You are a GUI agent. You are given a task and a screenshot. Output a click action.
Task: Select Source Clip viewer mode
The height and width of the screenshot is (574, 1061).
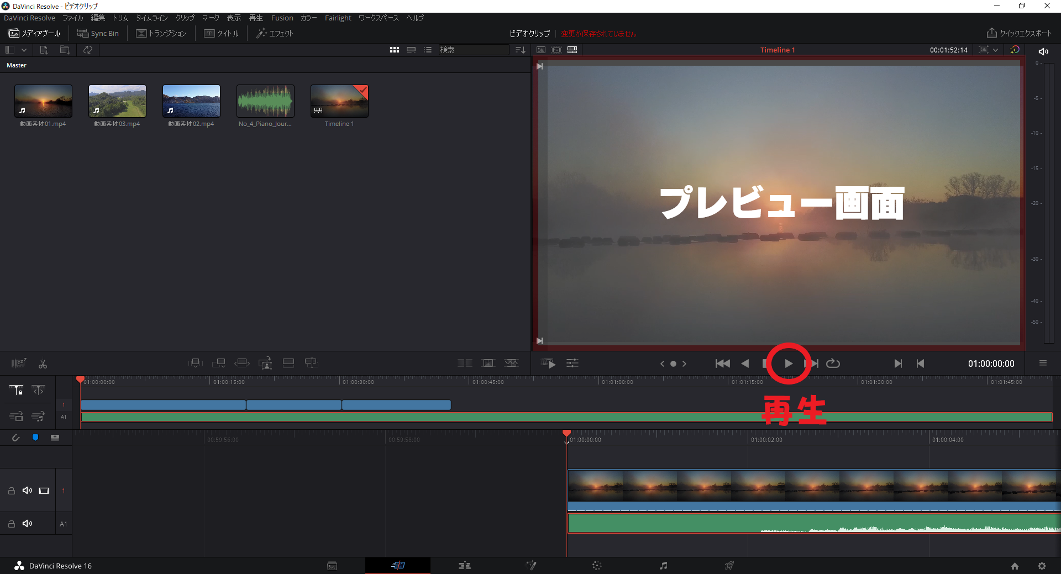tap(541, 50)
